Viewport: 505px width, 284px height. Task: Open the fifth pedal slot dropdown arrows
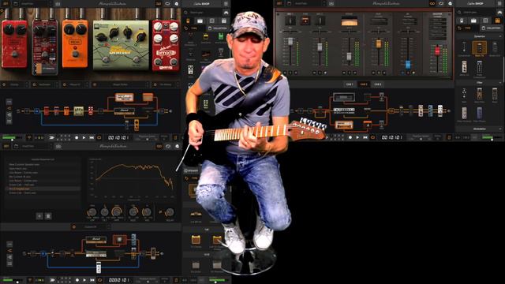(177, 84)
